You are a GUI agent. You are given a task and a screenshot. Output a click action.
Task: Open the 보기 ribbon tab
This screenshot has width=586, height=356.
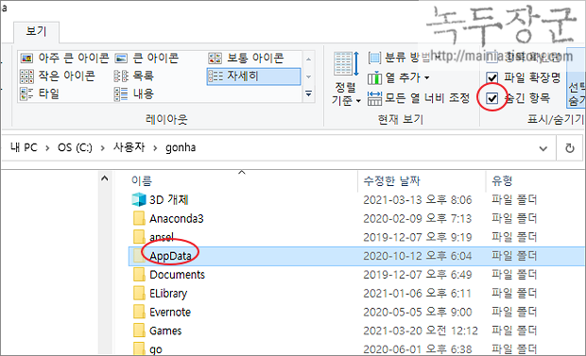pos(36,31)
